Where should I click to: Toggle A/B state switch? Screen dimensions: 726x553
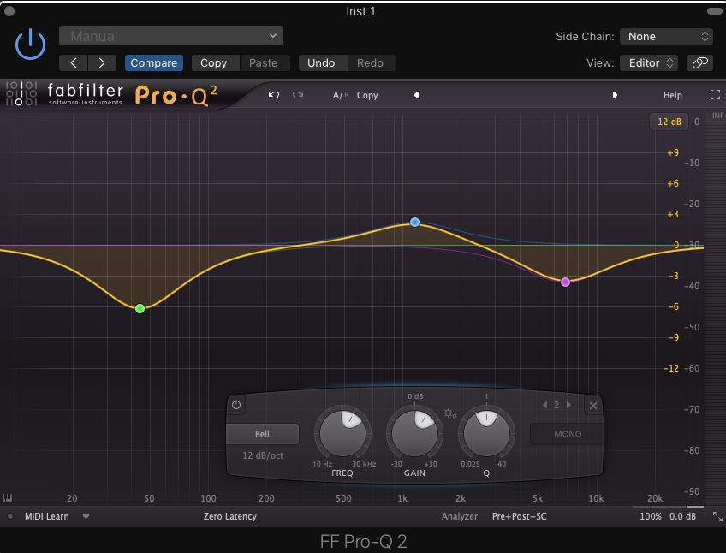coord(341,95)
